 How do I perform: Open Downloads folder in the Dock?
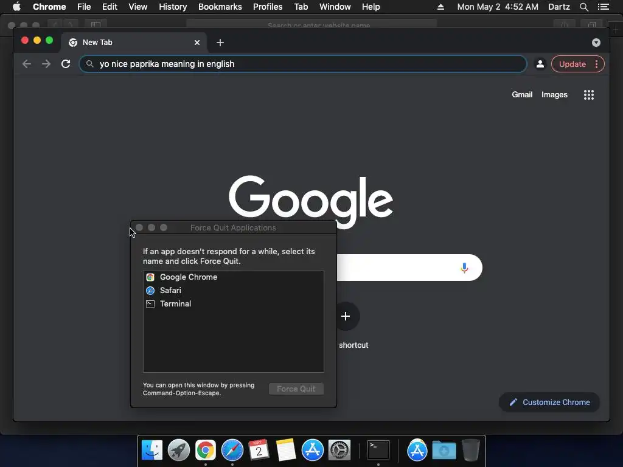[444, 451]
